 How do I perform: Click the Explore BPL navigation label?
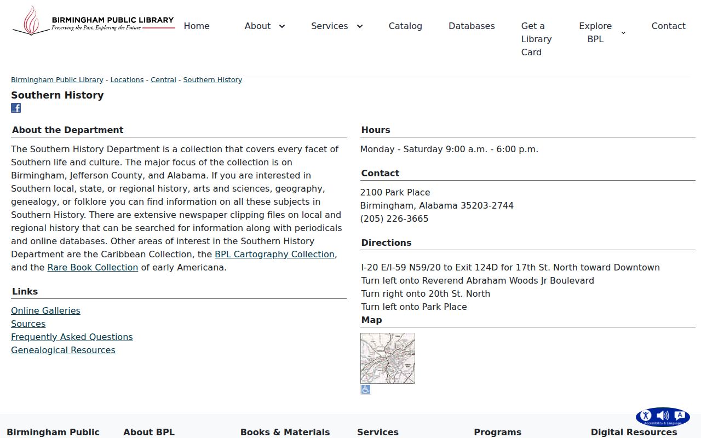click(595, 32)
